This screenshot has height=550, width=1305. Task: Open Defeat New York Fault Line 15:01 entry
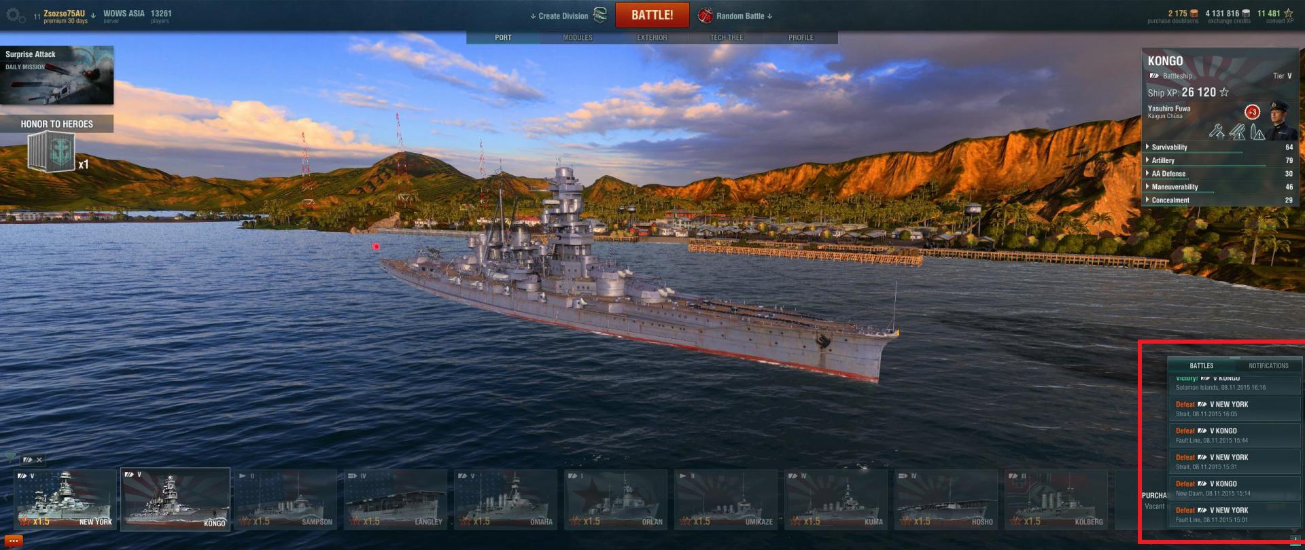pos(1234,515)
